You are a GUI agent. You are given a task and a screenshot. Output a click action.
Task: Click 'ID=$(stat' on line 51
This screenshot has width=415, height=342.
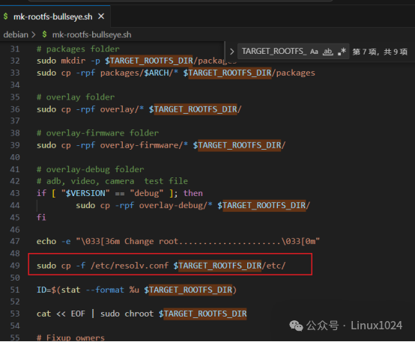coord(58,290)
